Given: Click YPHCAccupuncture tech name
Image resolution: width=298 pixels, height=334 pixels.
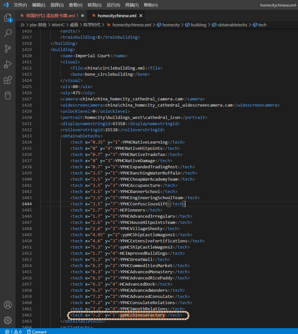Looking at the screenshot, I should [140, 186].
